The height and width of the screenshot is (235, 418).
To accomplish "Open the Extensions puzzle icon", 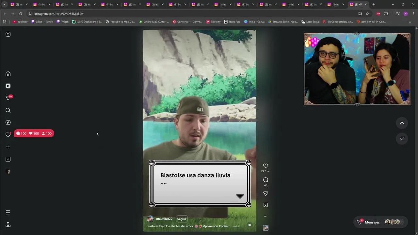I will click(x=386, y=14).
